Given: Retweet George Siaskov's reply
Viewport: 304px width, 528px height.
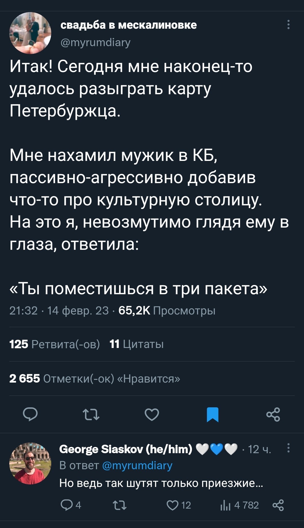Looking at the screenshot, I should tap(120, 505).
